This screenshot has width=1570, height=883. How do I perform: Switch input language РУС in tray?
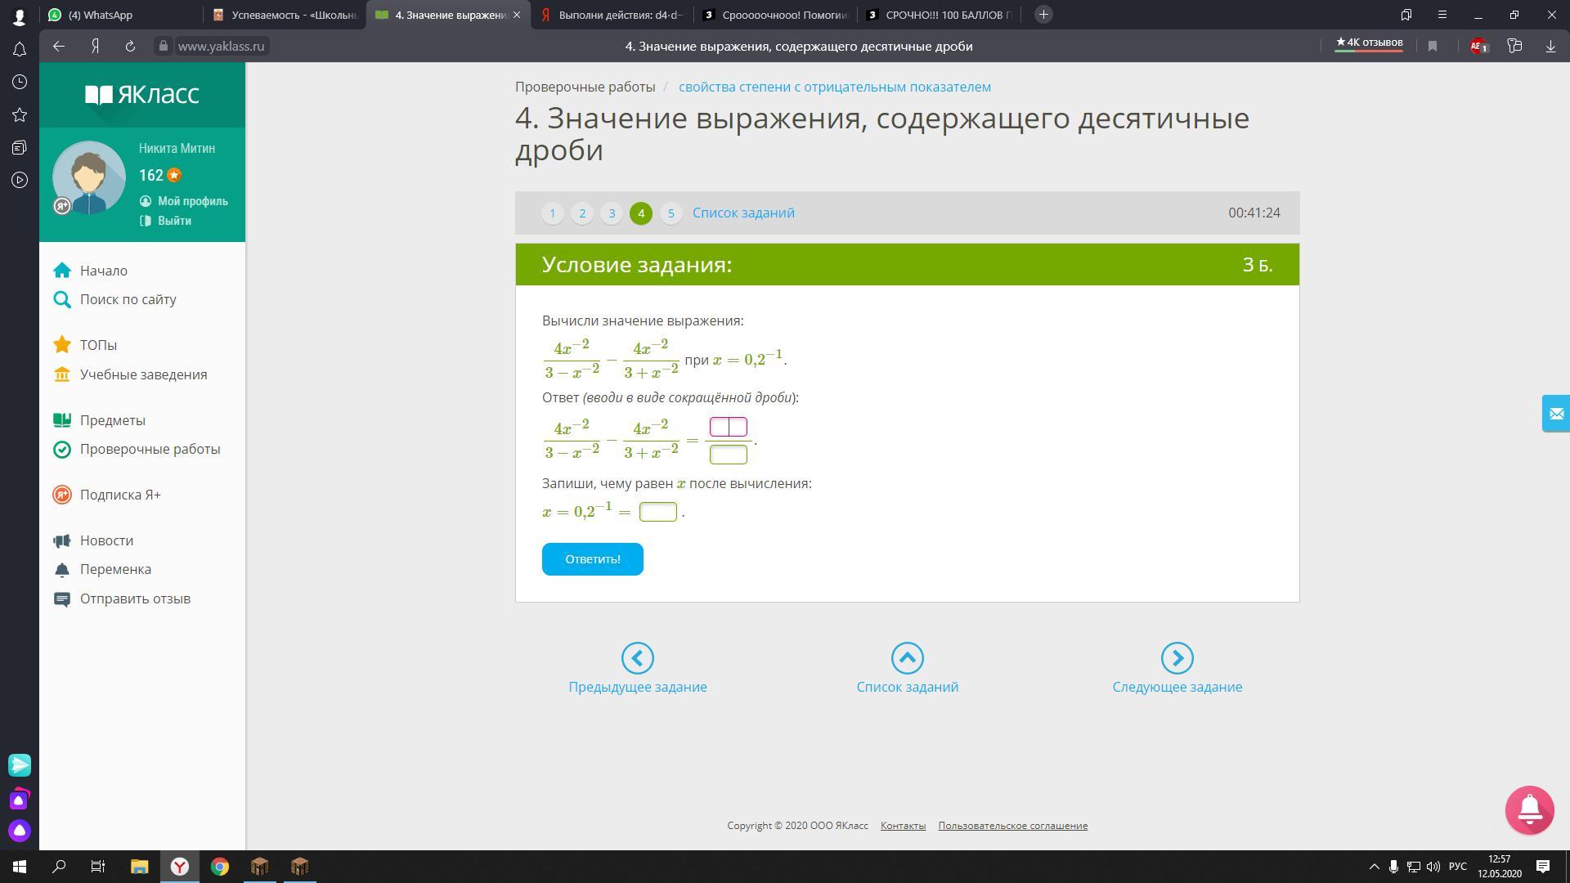[1457, 867]
